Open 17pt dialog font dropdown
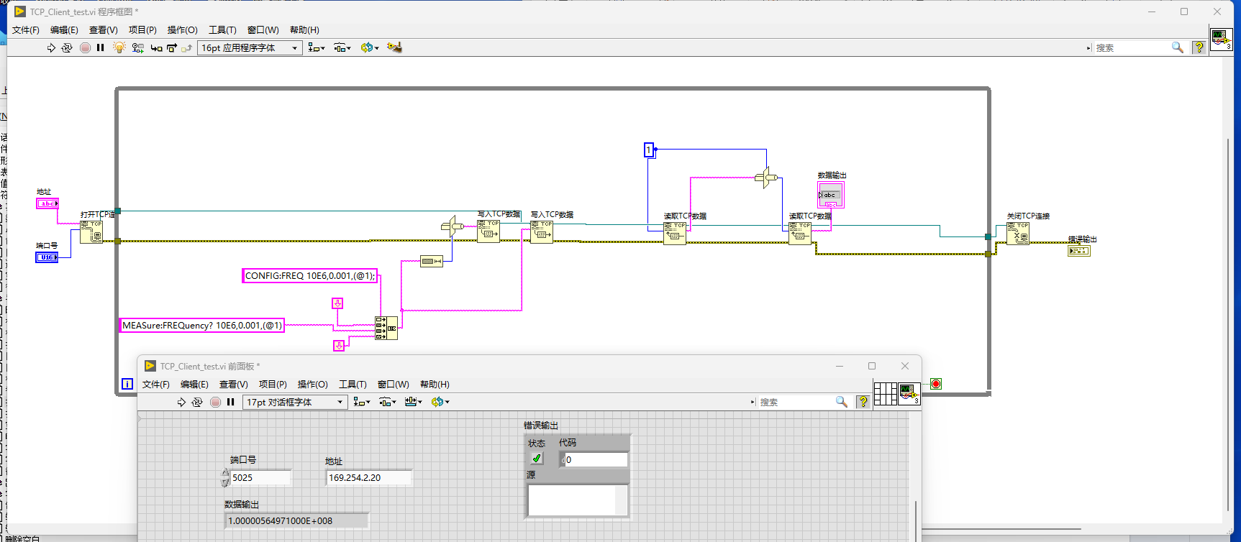This screenshot has width=1241, height=542. pyautogui.click(x=296, y=402)
